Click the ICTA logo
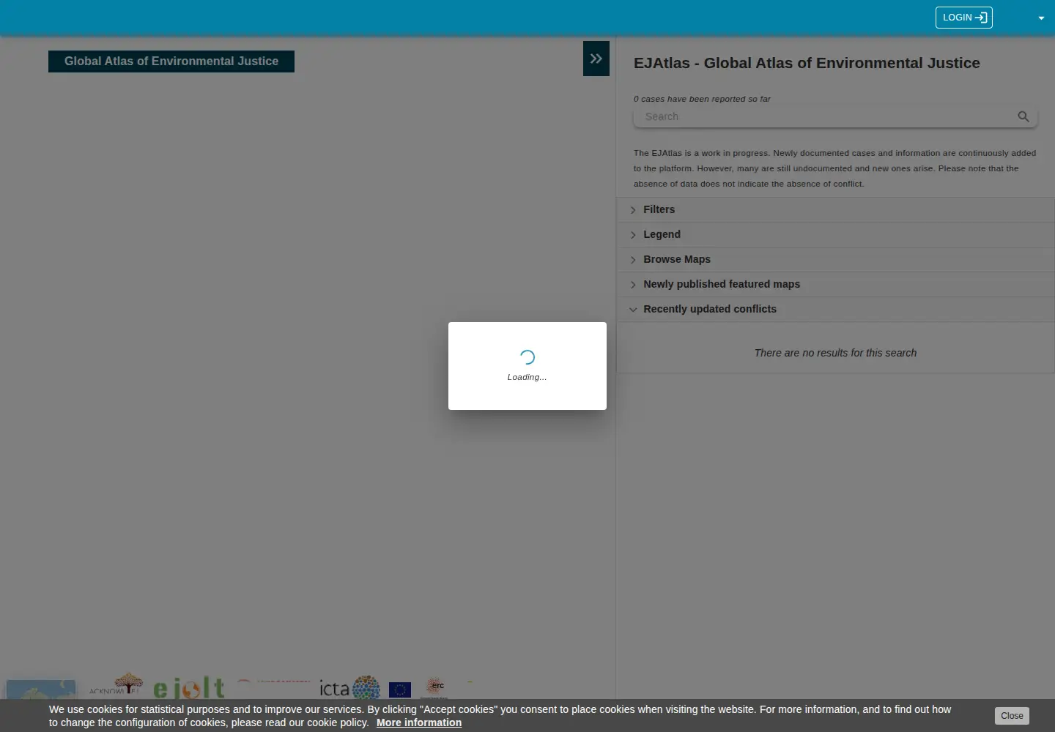The width and height of the screenshot is (1055, 732). pos(350,688)
